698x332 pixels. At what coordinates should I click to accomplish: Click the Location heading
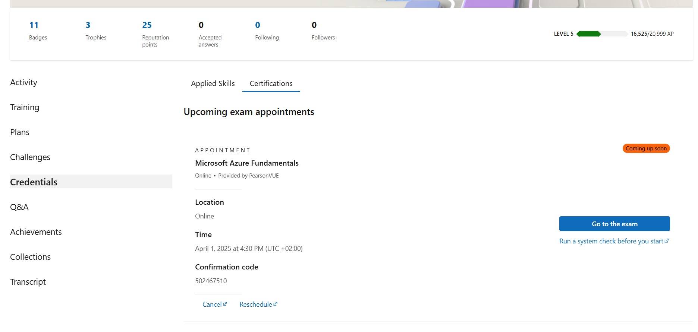(210, 202)
